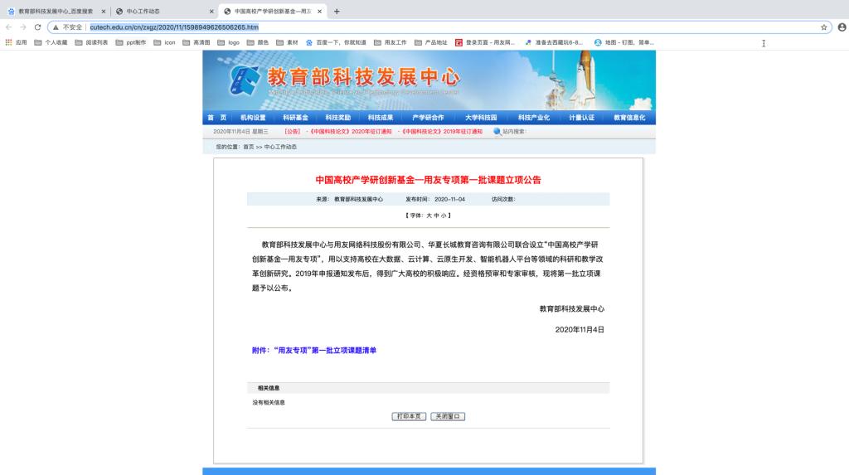The image size is (849, 475).
Task: Open the 素材 bookmark folder
Action: [x=287, y=42]
